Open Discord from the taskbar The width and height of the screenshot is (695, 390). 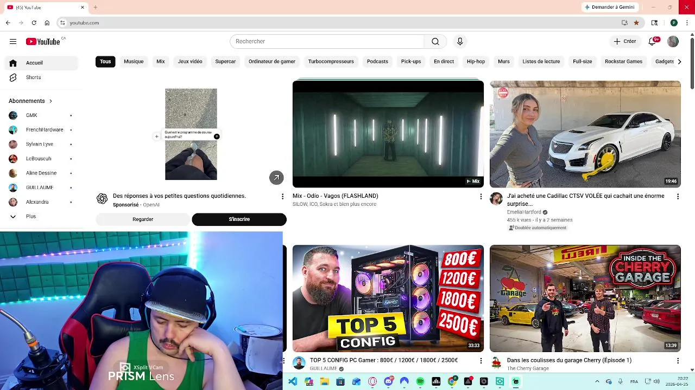pyautogui.click(x=388, y=381)
